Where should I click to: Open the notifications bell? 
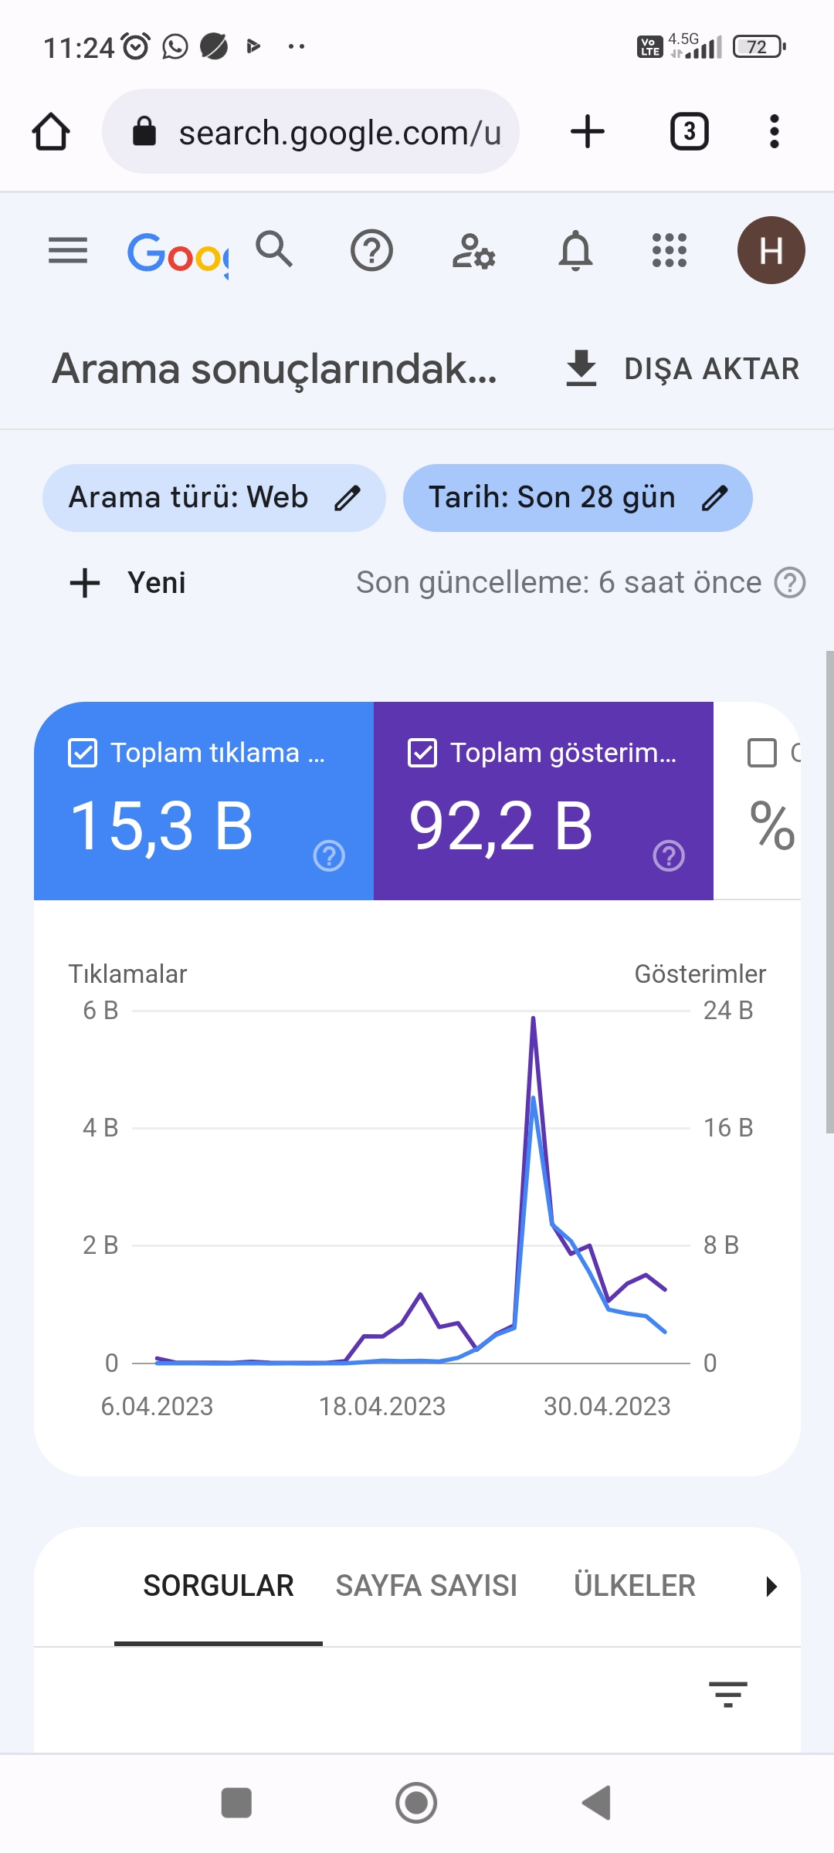point(575,251)
